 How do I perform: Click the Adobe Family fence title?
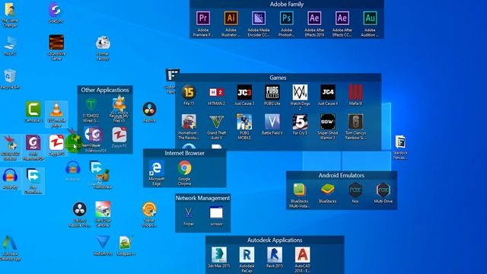click(287, 5)
